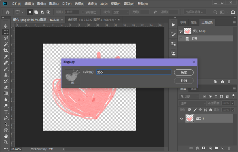Select the Gradient tool
This screenshot has height=152, width=238.
point(6,93)
